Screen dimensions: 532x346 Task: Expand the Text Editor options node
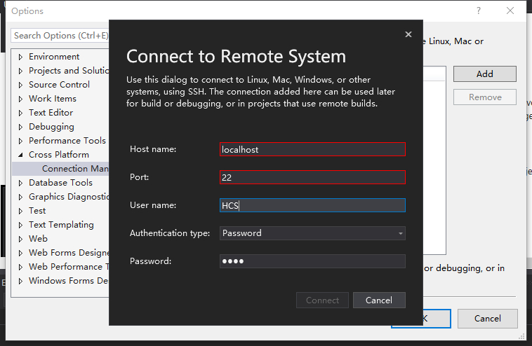click(x=21, y=113)
